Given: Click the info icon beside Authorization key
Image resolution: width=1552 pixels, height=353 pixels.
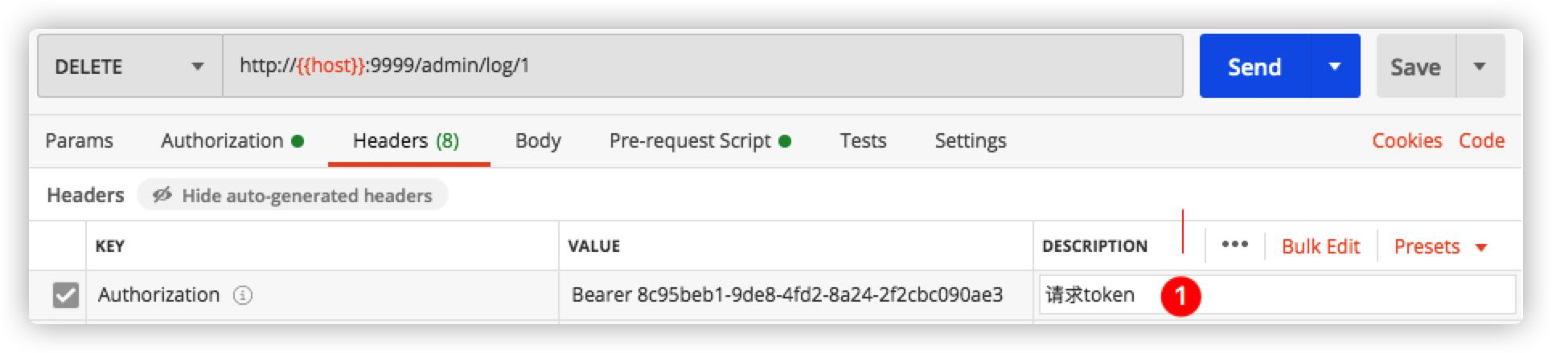Looking at the screenshot, I should [243, 295].
